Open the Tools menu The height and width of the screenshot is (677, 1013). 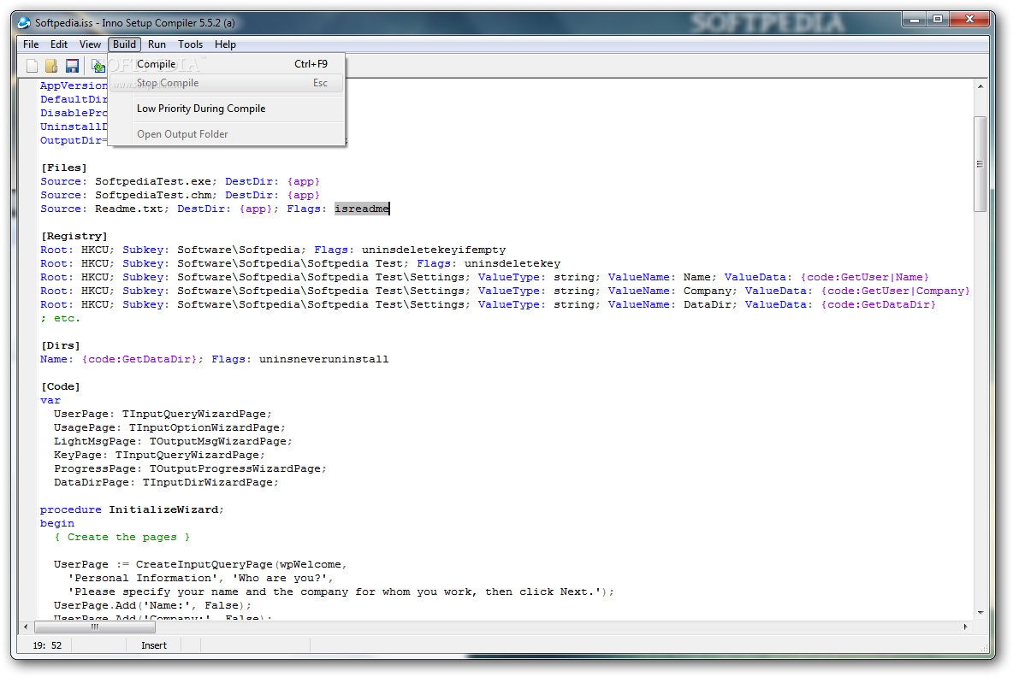pos(190,44)
